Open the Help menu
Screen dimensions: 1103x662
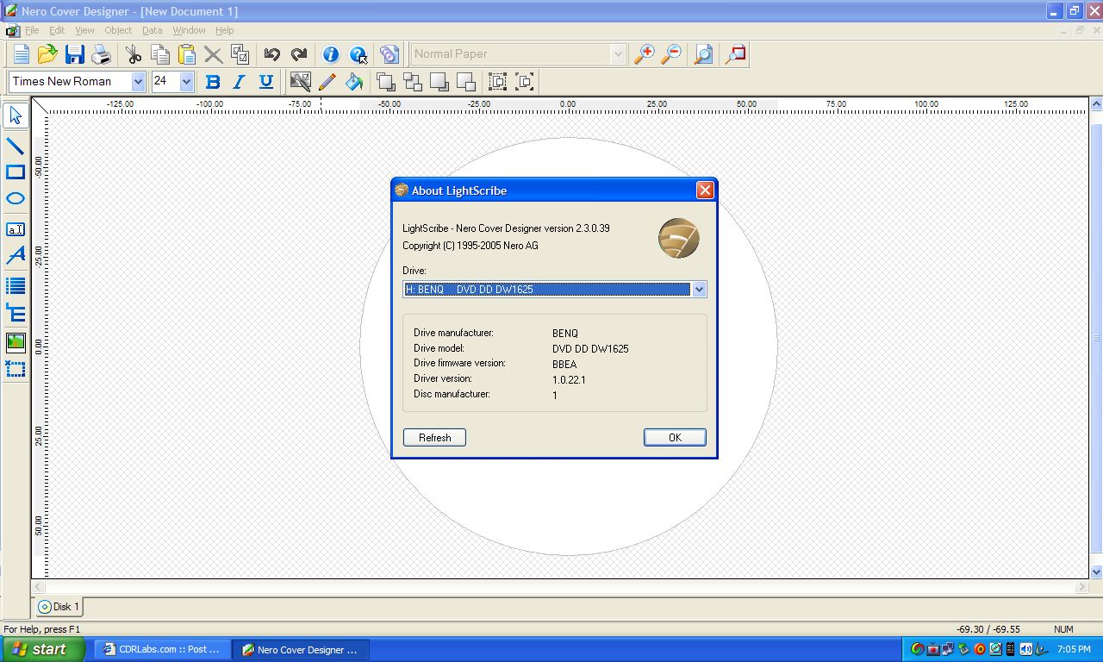coord(224,30)
